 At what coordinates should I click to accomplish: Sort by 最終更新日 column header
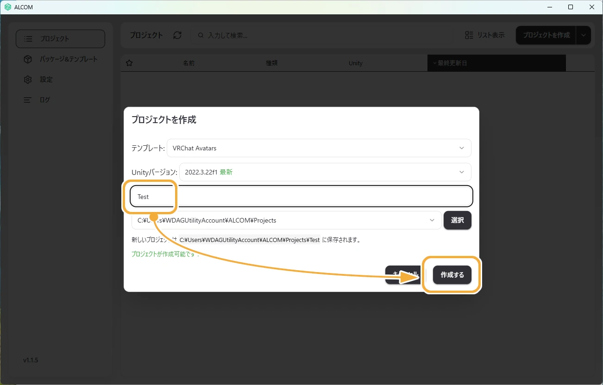[496, 63]
